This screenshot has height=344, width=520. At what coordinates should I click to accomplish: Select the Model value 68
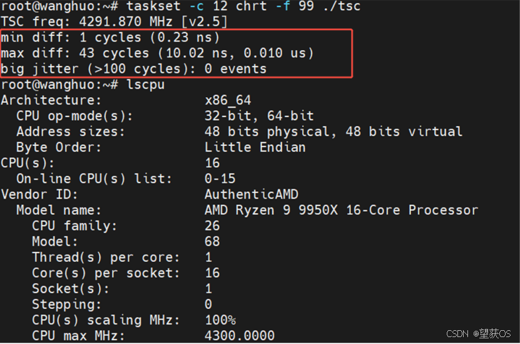(212, 242)
